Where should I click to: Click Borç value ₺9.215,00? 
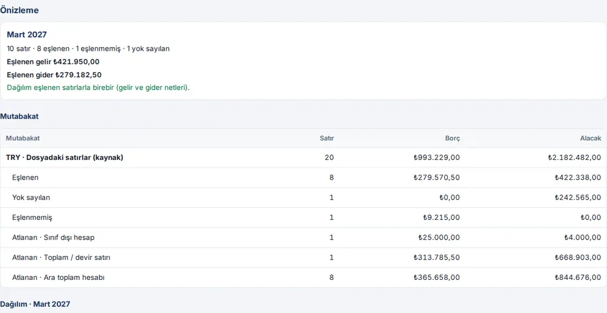click(441, 218)
